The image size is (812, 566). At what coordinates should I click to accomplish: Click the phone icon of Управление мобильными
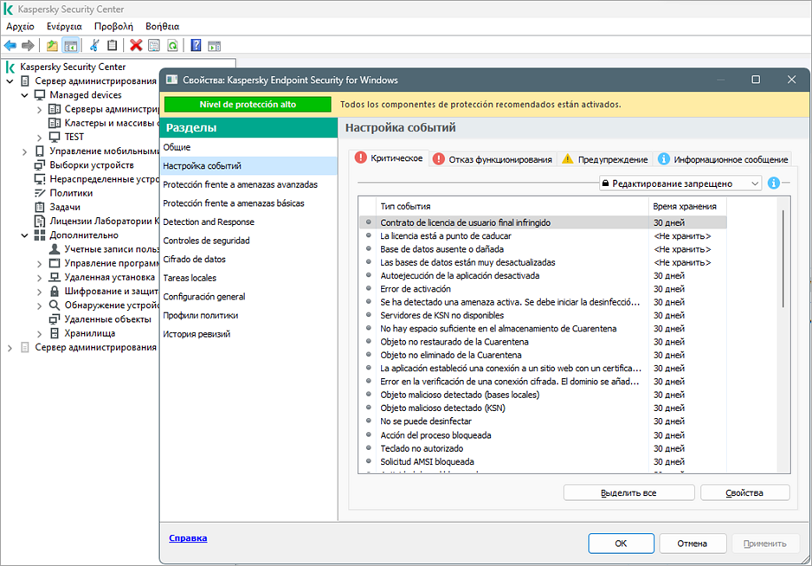coord(40,151)
